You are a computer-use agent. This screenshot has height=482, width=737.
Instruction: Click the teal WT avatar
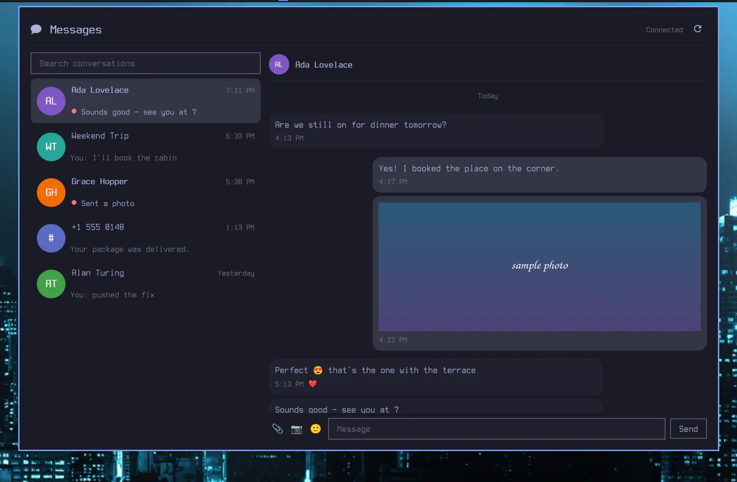(51, 146)
